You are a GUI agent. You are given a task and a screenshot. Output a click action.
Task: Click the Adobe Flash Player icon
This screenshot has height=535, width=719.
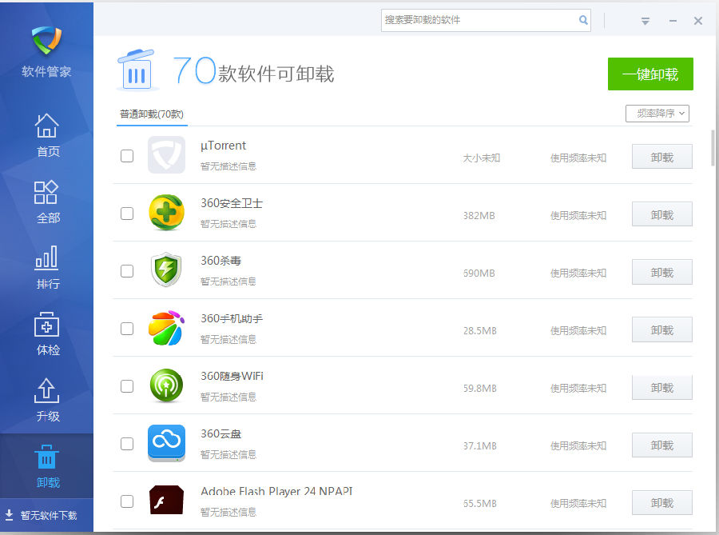coord(166,500)
